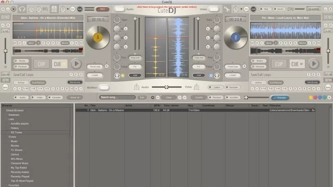The width and height of the screenshot is (333, 187).
Task: Click the deck A pitch bend plus button
Action: tap(8, 25)
